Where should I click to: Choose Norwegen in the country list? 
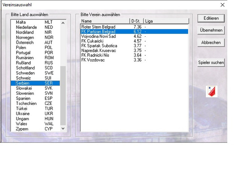(35, 37)
